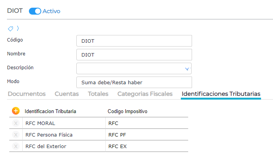Delete the RFC Persona Física row
The width and height of the screenshot is (273, 155).
tap(15, 135)
